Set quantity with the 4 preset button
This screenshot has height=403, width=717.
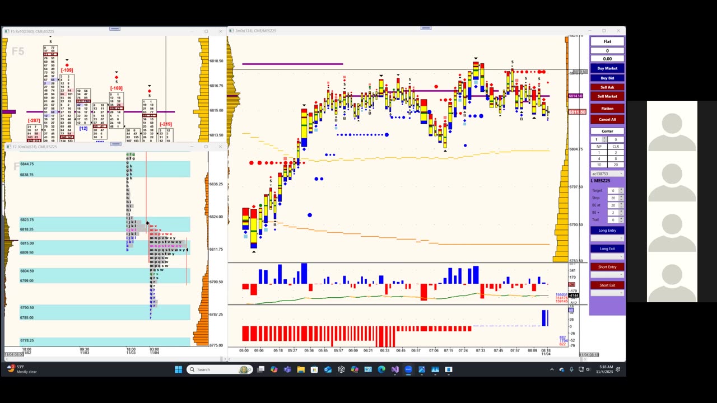click(x=599, y=159)
